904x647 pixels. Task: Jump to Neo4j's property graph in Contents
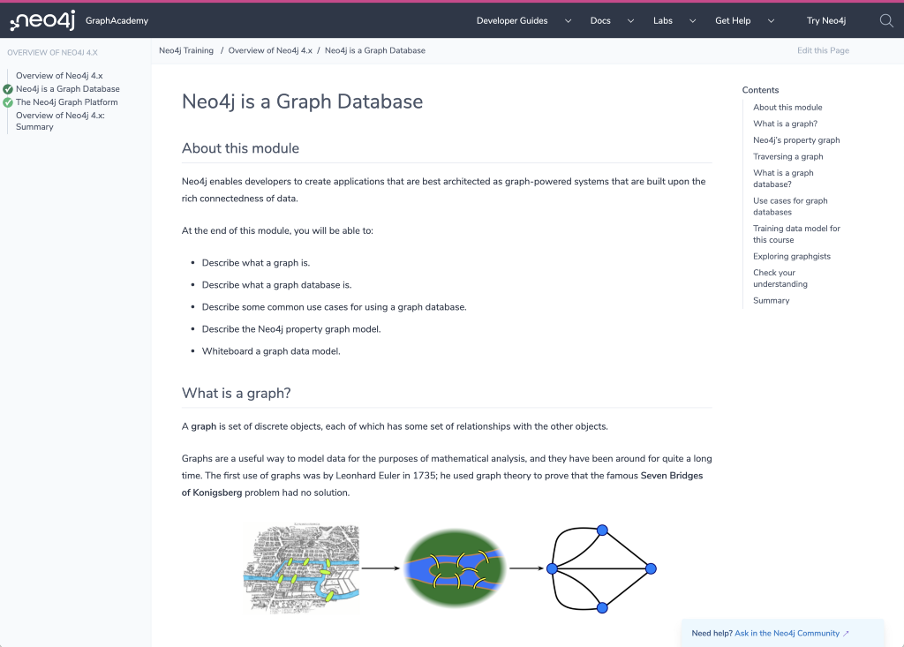(796, 140)
